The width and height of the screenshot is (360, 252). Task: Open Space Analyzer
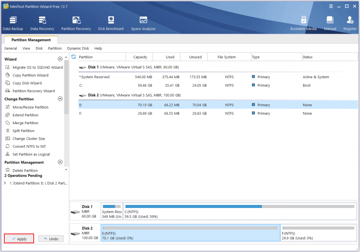coord(143,23)
